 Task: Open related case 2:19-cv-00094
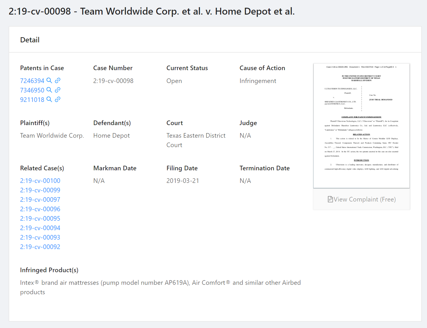pos(40,228)
